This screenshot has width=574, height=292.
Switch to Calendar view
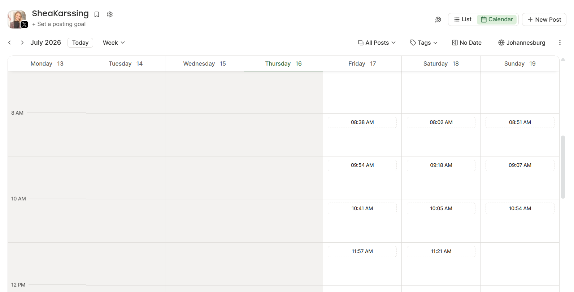(497, 19)
